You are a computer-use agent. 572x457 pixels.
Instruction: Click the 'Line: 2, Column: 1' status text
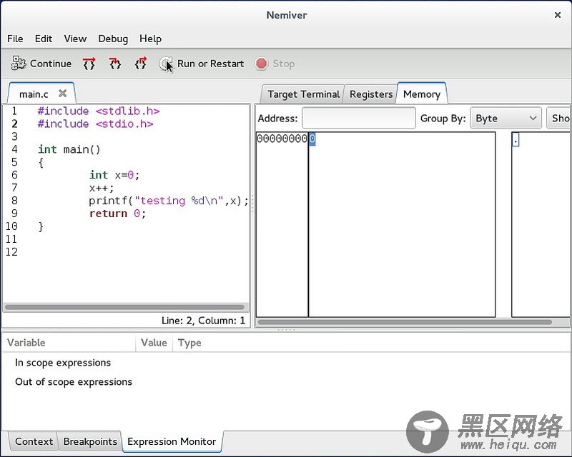[x=203, y=321]
